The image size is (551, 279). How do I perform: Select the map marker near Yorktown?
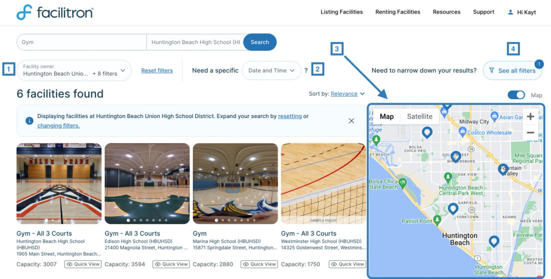click(453, 208)
